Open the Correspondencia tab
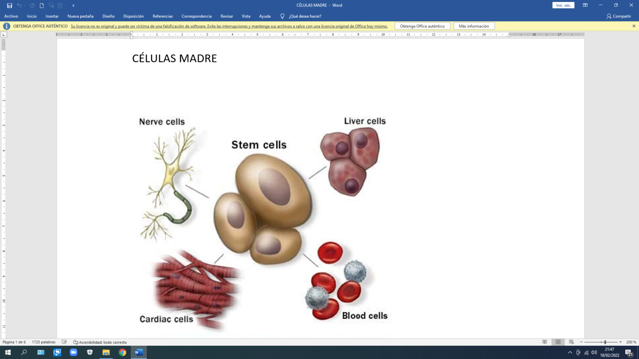639x359 pixels. 196,16
